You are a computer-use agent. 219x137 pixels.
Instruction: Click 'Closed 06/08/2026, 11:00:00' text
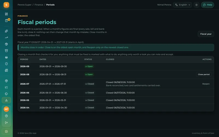click(x=120, y=82)
